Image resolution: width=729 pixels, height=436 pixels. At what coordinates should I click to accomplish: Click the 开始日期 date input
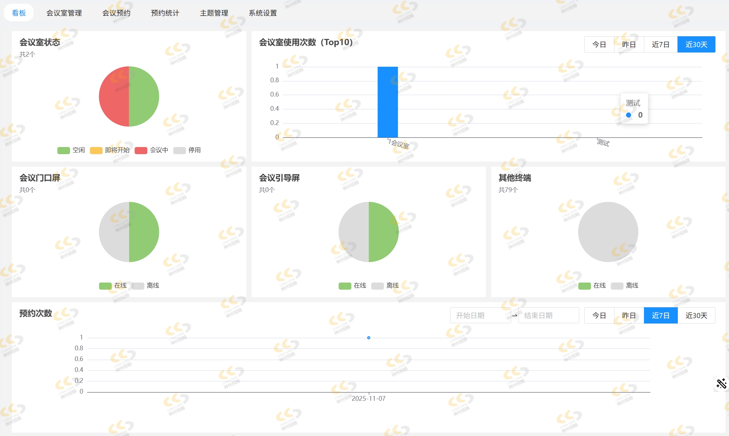tap(480, 315)
